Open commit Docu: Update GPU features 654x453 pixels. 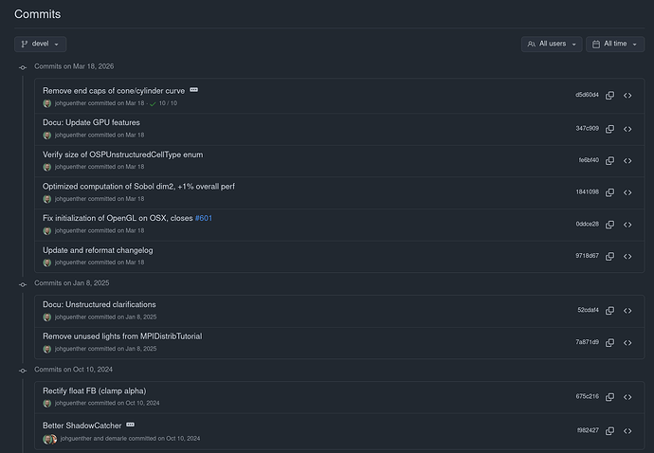pos(91,122)
